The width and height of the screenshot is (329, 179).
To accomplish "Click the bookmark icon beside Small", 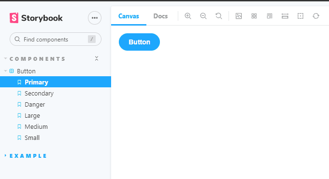I will point(19,138).
